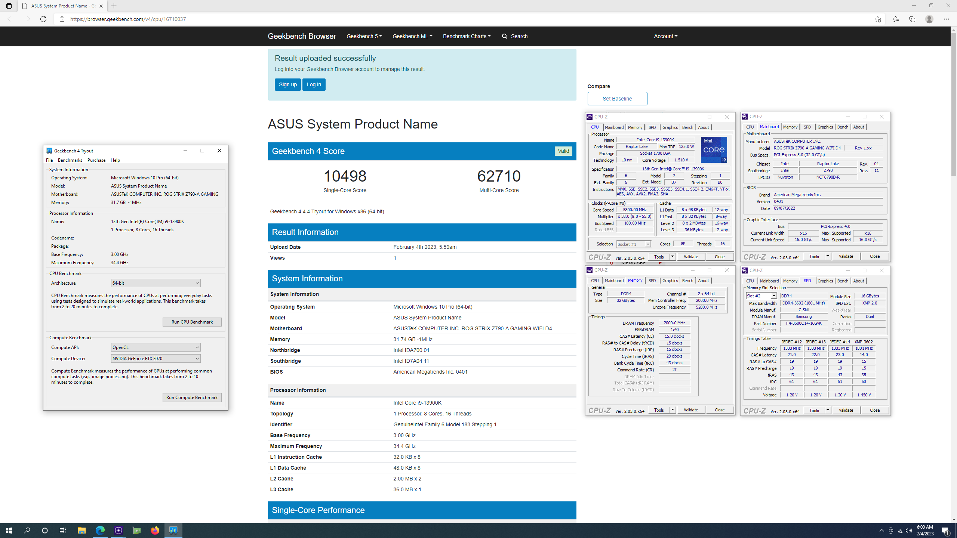Image resolution: width=957 pixels, height=538 pixels.
Task: Open the File menu in Geekbench 4 Tryout
Action: click(49, 160)
